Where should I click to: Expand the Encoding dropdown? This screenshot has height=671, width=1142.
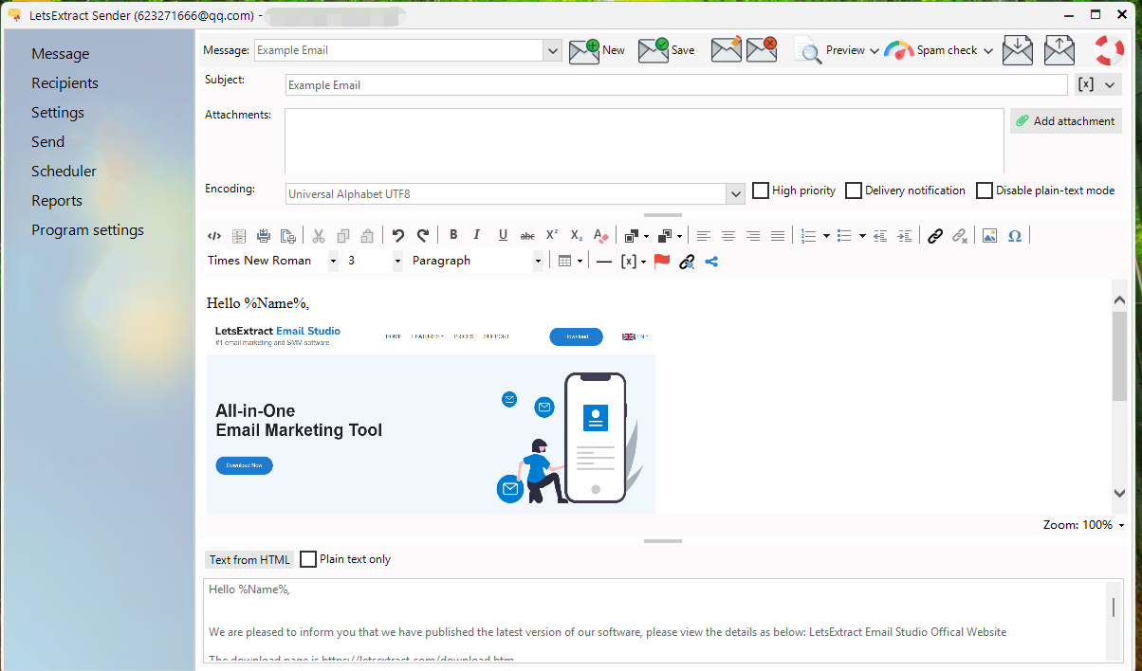point(735,194)
